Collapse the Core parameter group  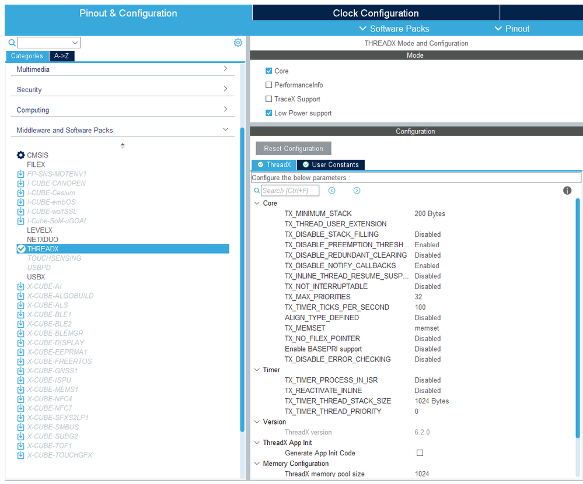coord(257,203)
